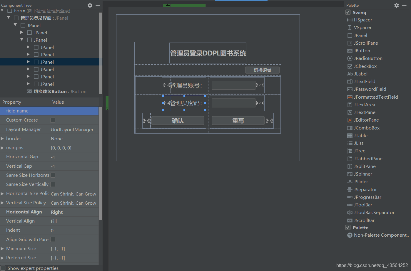The height and width of the screenshot is (271, 411).
Task: Click the account text field in designer
Action: [233, 85]
